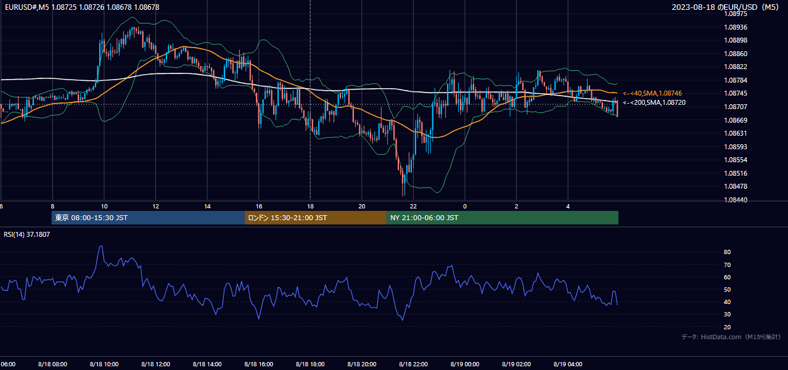
Task: Click the 8/19 00:00 date axis label
Action: pyautogui.click(x=464, y=364)
